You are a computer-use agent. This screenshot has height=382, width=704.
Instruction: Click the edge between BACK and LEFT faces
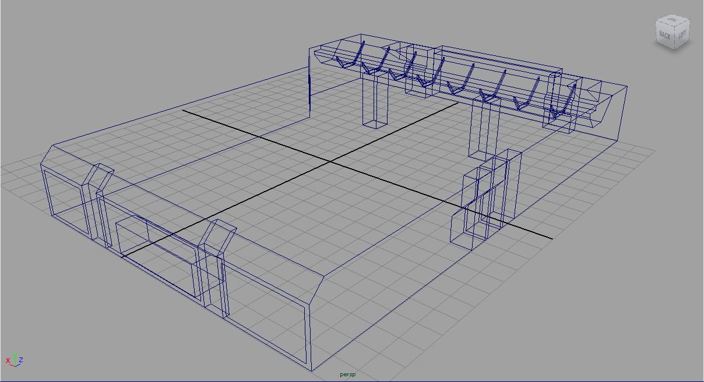click(674, 38)
